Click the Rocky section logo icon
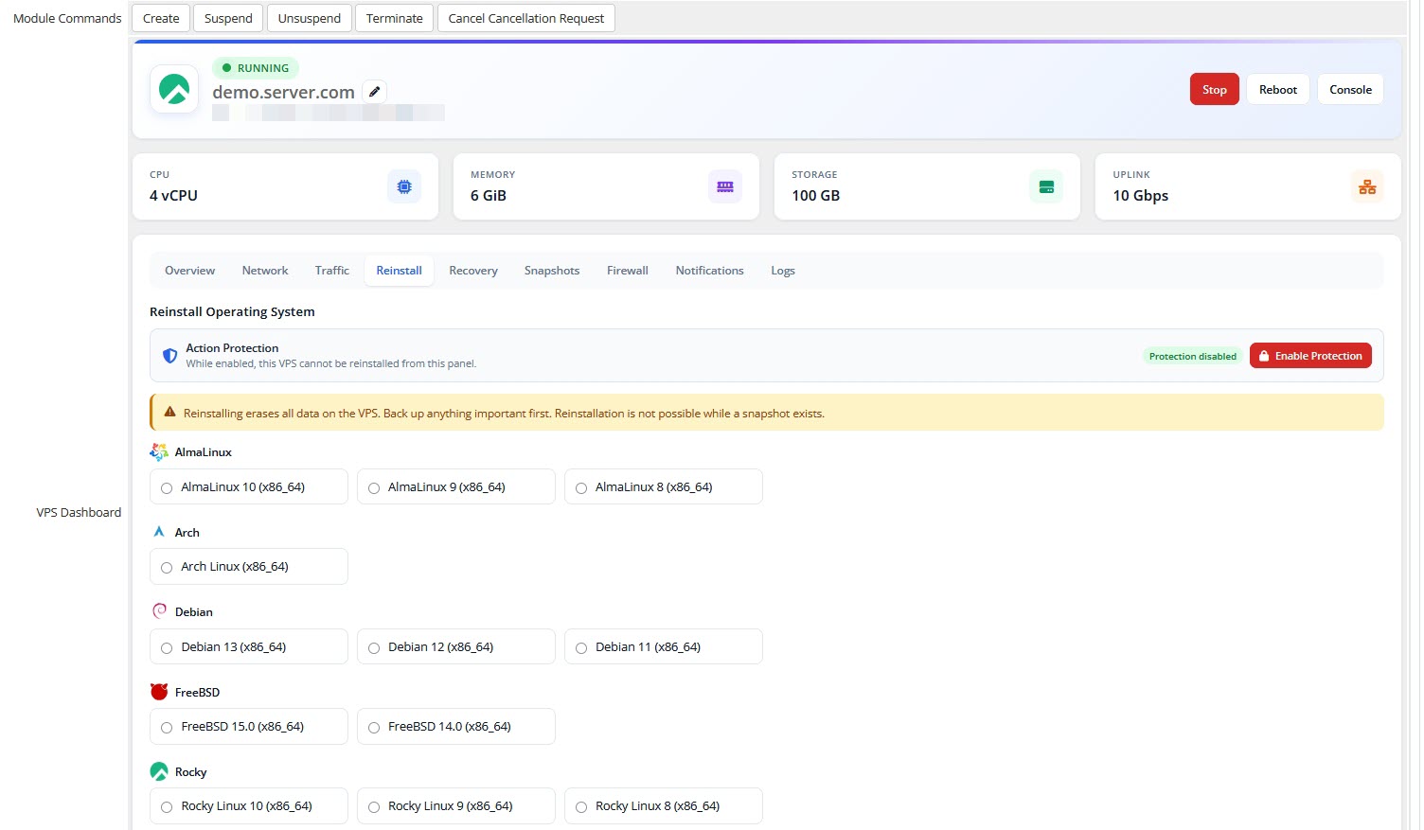Image resolution: width=1424 pixels, height=830 pixels. [x=159, y=771]
